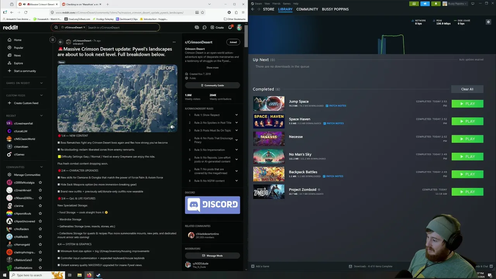Open Steam STORE tab
Viewport: 496px width, 279px height.
pyautogui.click(x=269, y=9)
